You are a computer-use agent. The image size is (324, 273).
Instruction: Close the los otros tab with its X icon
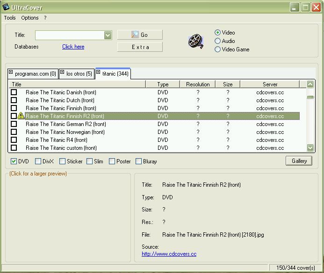tap(62, 72)
